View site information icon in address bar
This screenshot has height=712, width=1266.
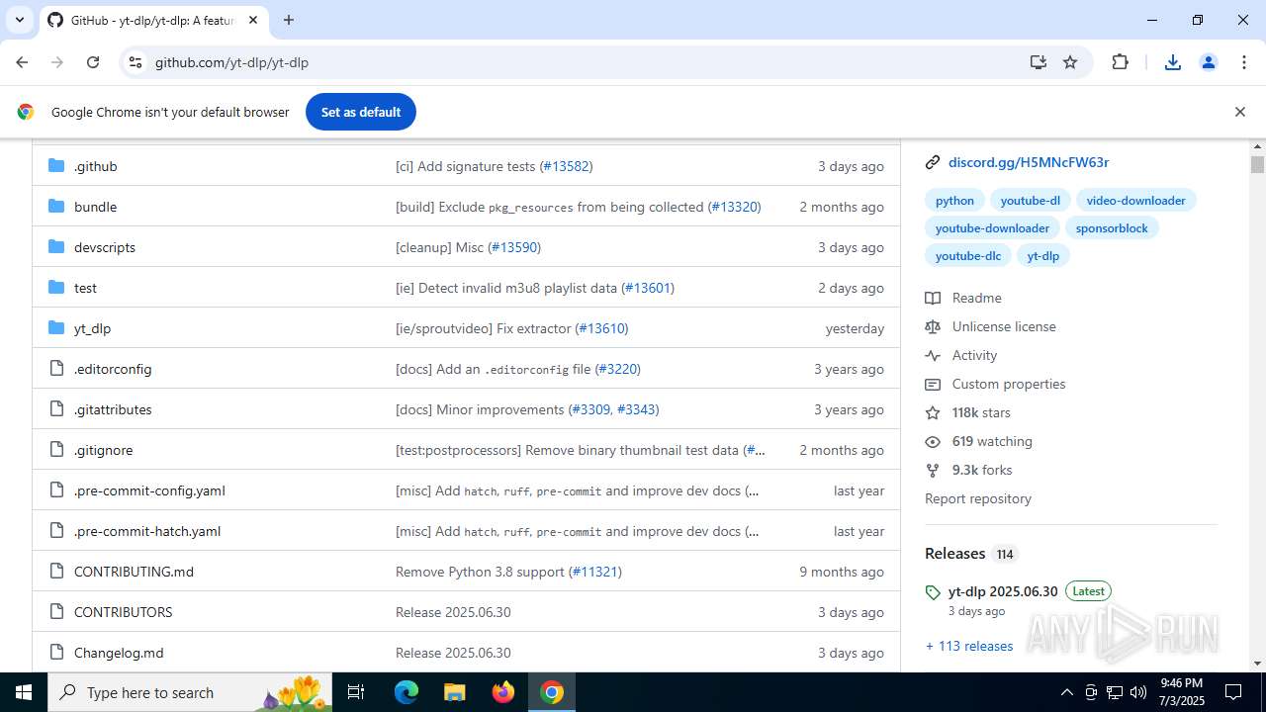pos(136,62)
